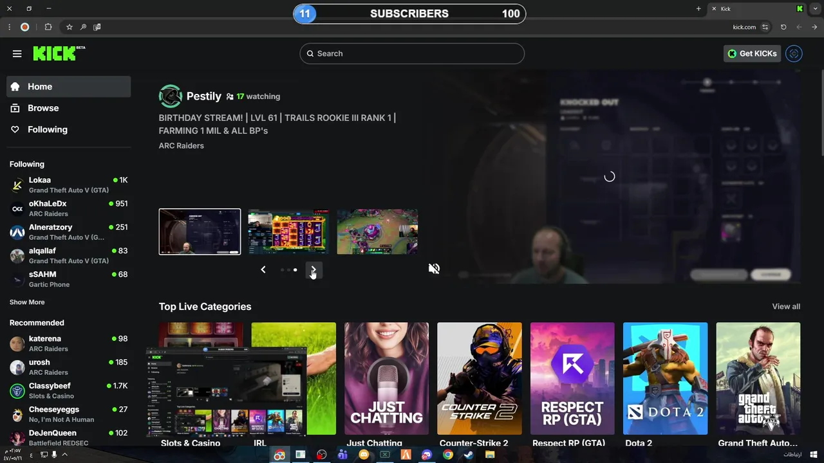Viewport: 824px width, 463px height.
Task: Select the slots game stream thumbnail
Action: 288,232
